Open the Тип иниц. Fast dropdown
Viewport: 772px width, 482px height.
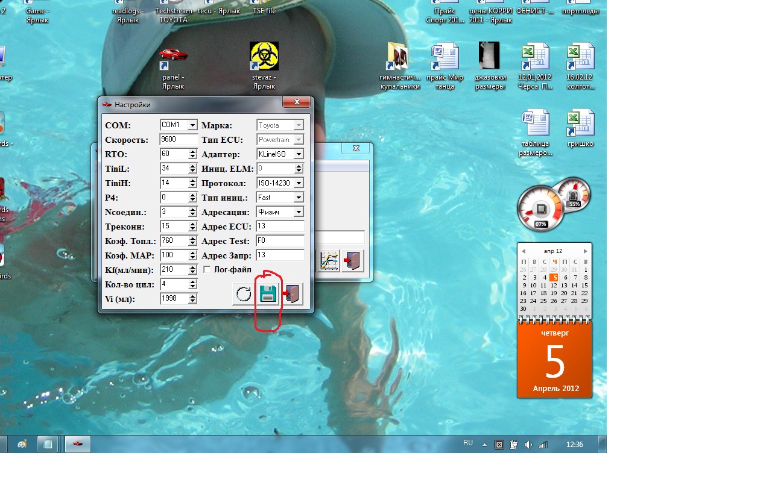pyautogui.click(x=299, y=198)
